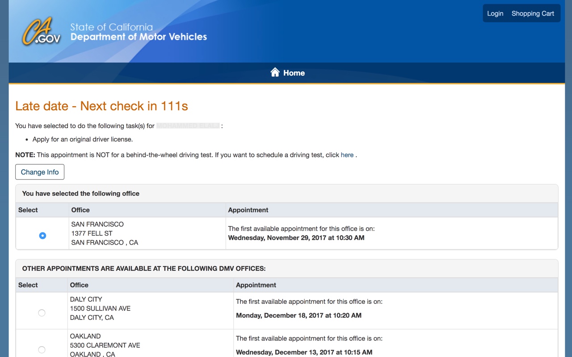Click the Home house icon

pyautogui.click(x=275, y=72)
